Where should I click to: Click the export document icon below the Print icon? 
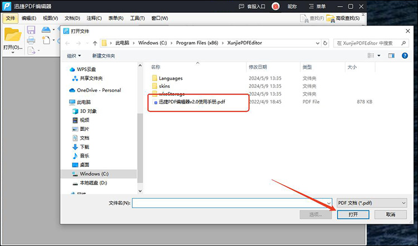(31, 50)
